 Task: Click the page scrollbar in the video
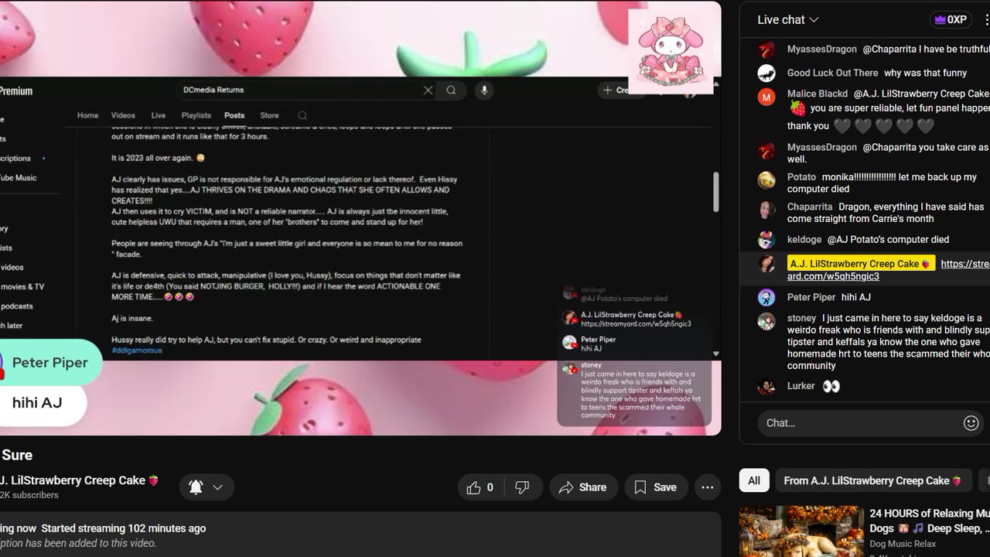pyautogui.click(x=715, y=192)
